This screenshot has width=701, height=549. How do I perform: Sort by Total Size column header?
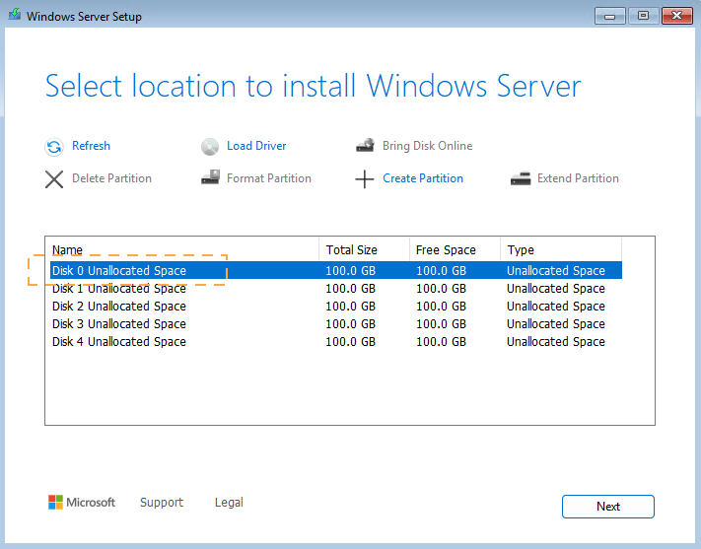pos(364,250)
